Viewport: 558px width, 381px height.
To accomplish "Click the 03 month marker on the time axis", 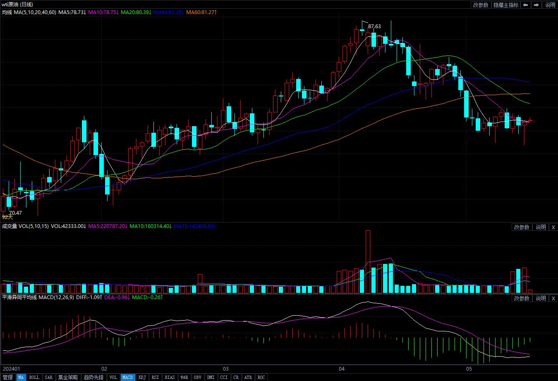I will pos(225,369).
